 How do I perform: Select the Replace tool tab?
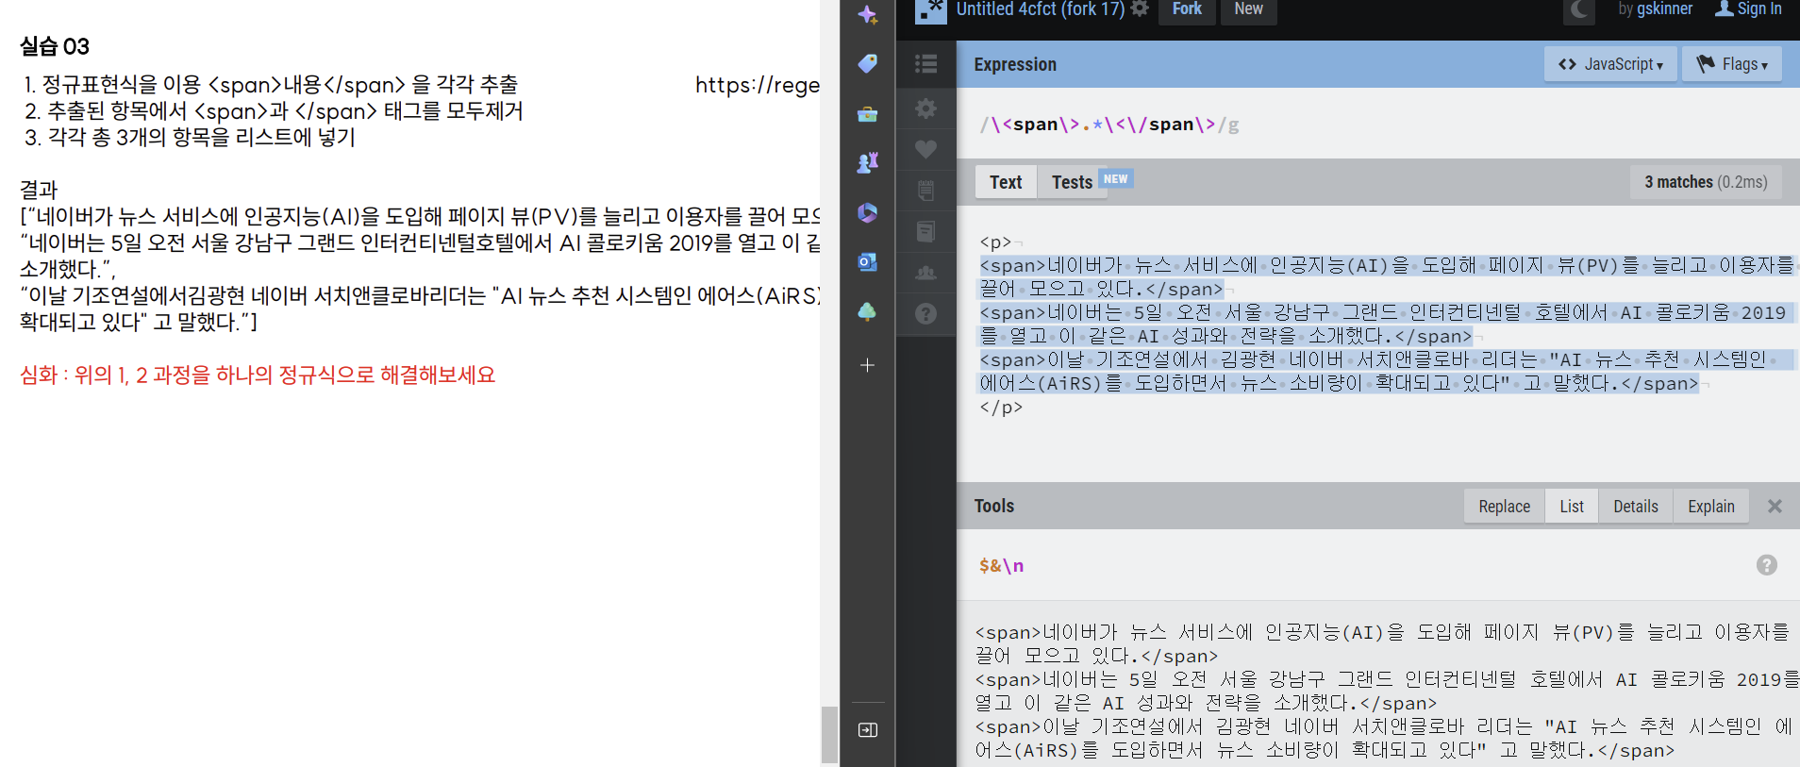pos(1504,507)
